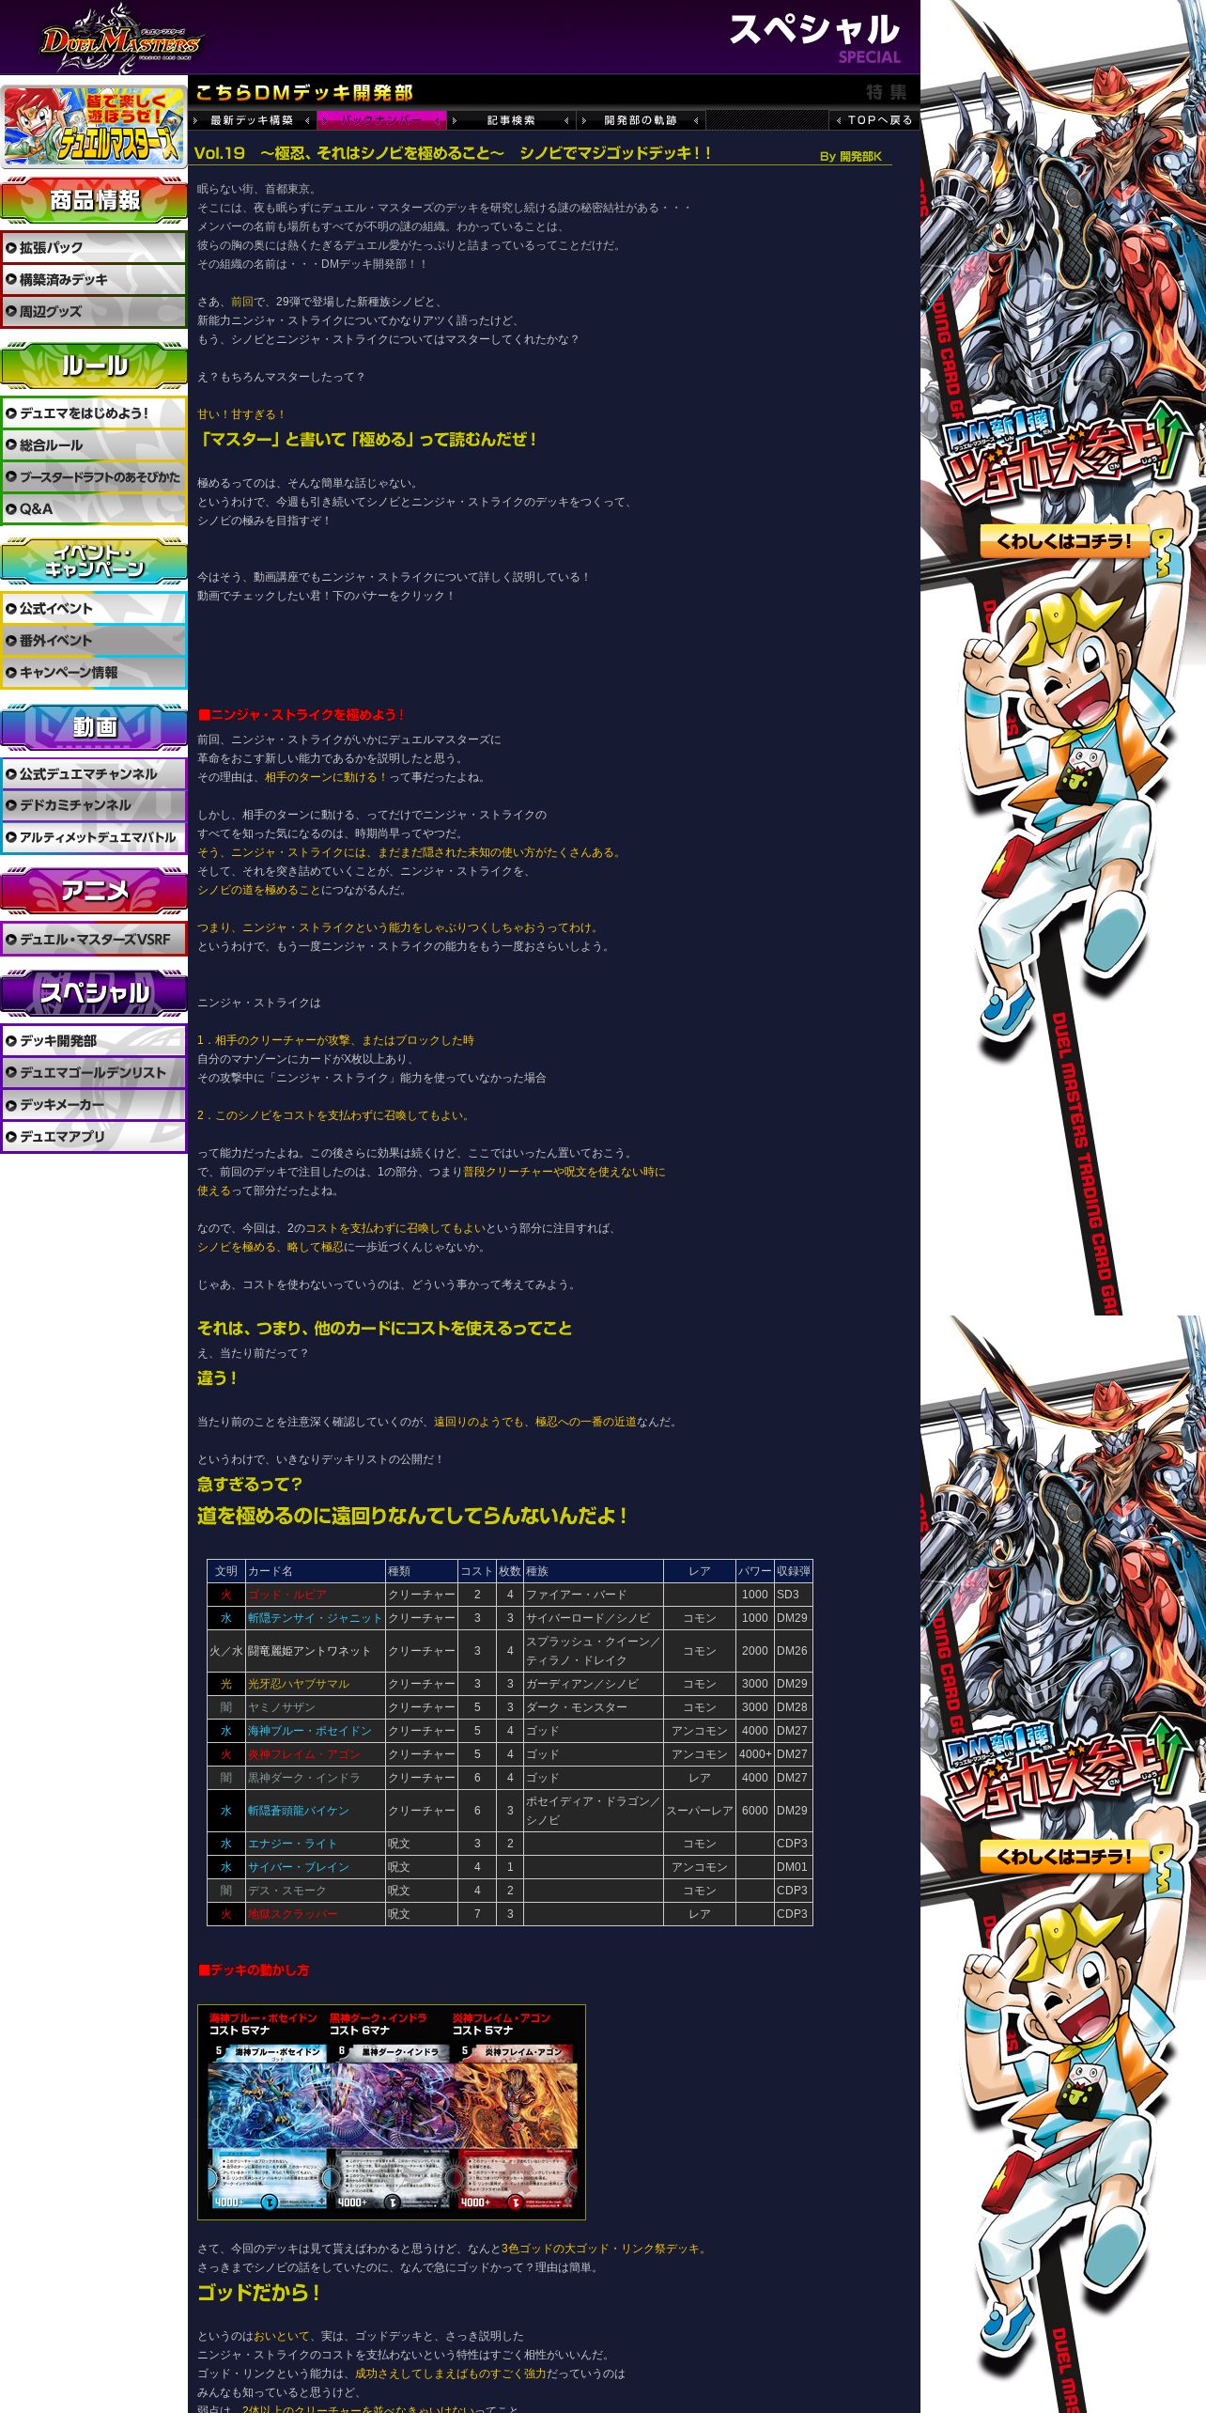Open the アニメ section header
The width and height of the screenshot is (1206, 2413).
(94, 891)
